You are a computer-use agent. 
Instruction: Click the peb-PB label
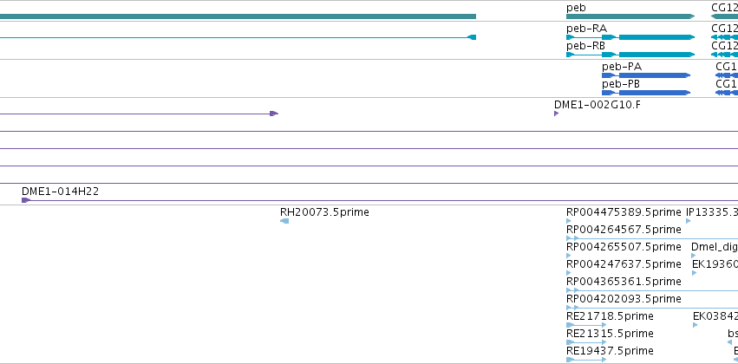tap(621, 84)
